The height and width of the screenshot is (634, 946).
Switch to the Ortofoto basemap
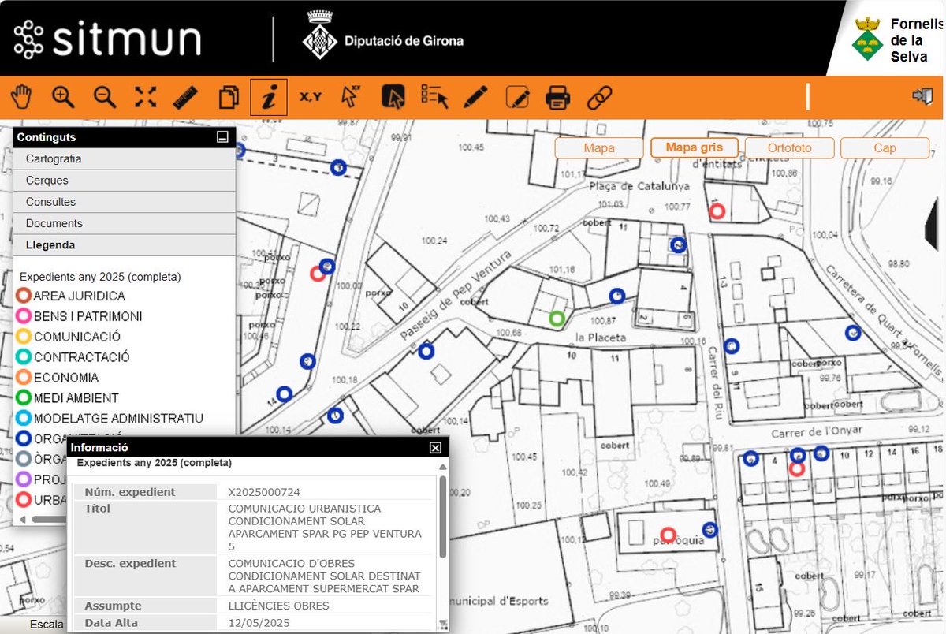[x=789, y=147]
